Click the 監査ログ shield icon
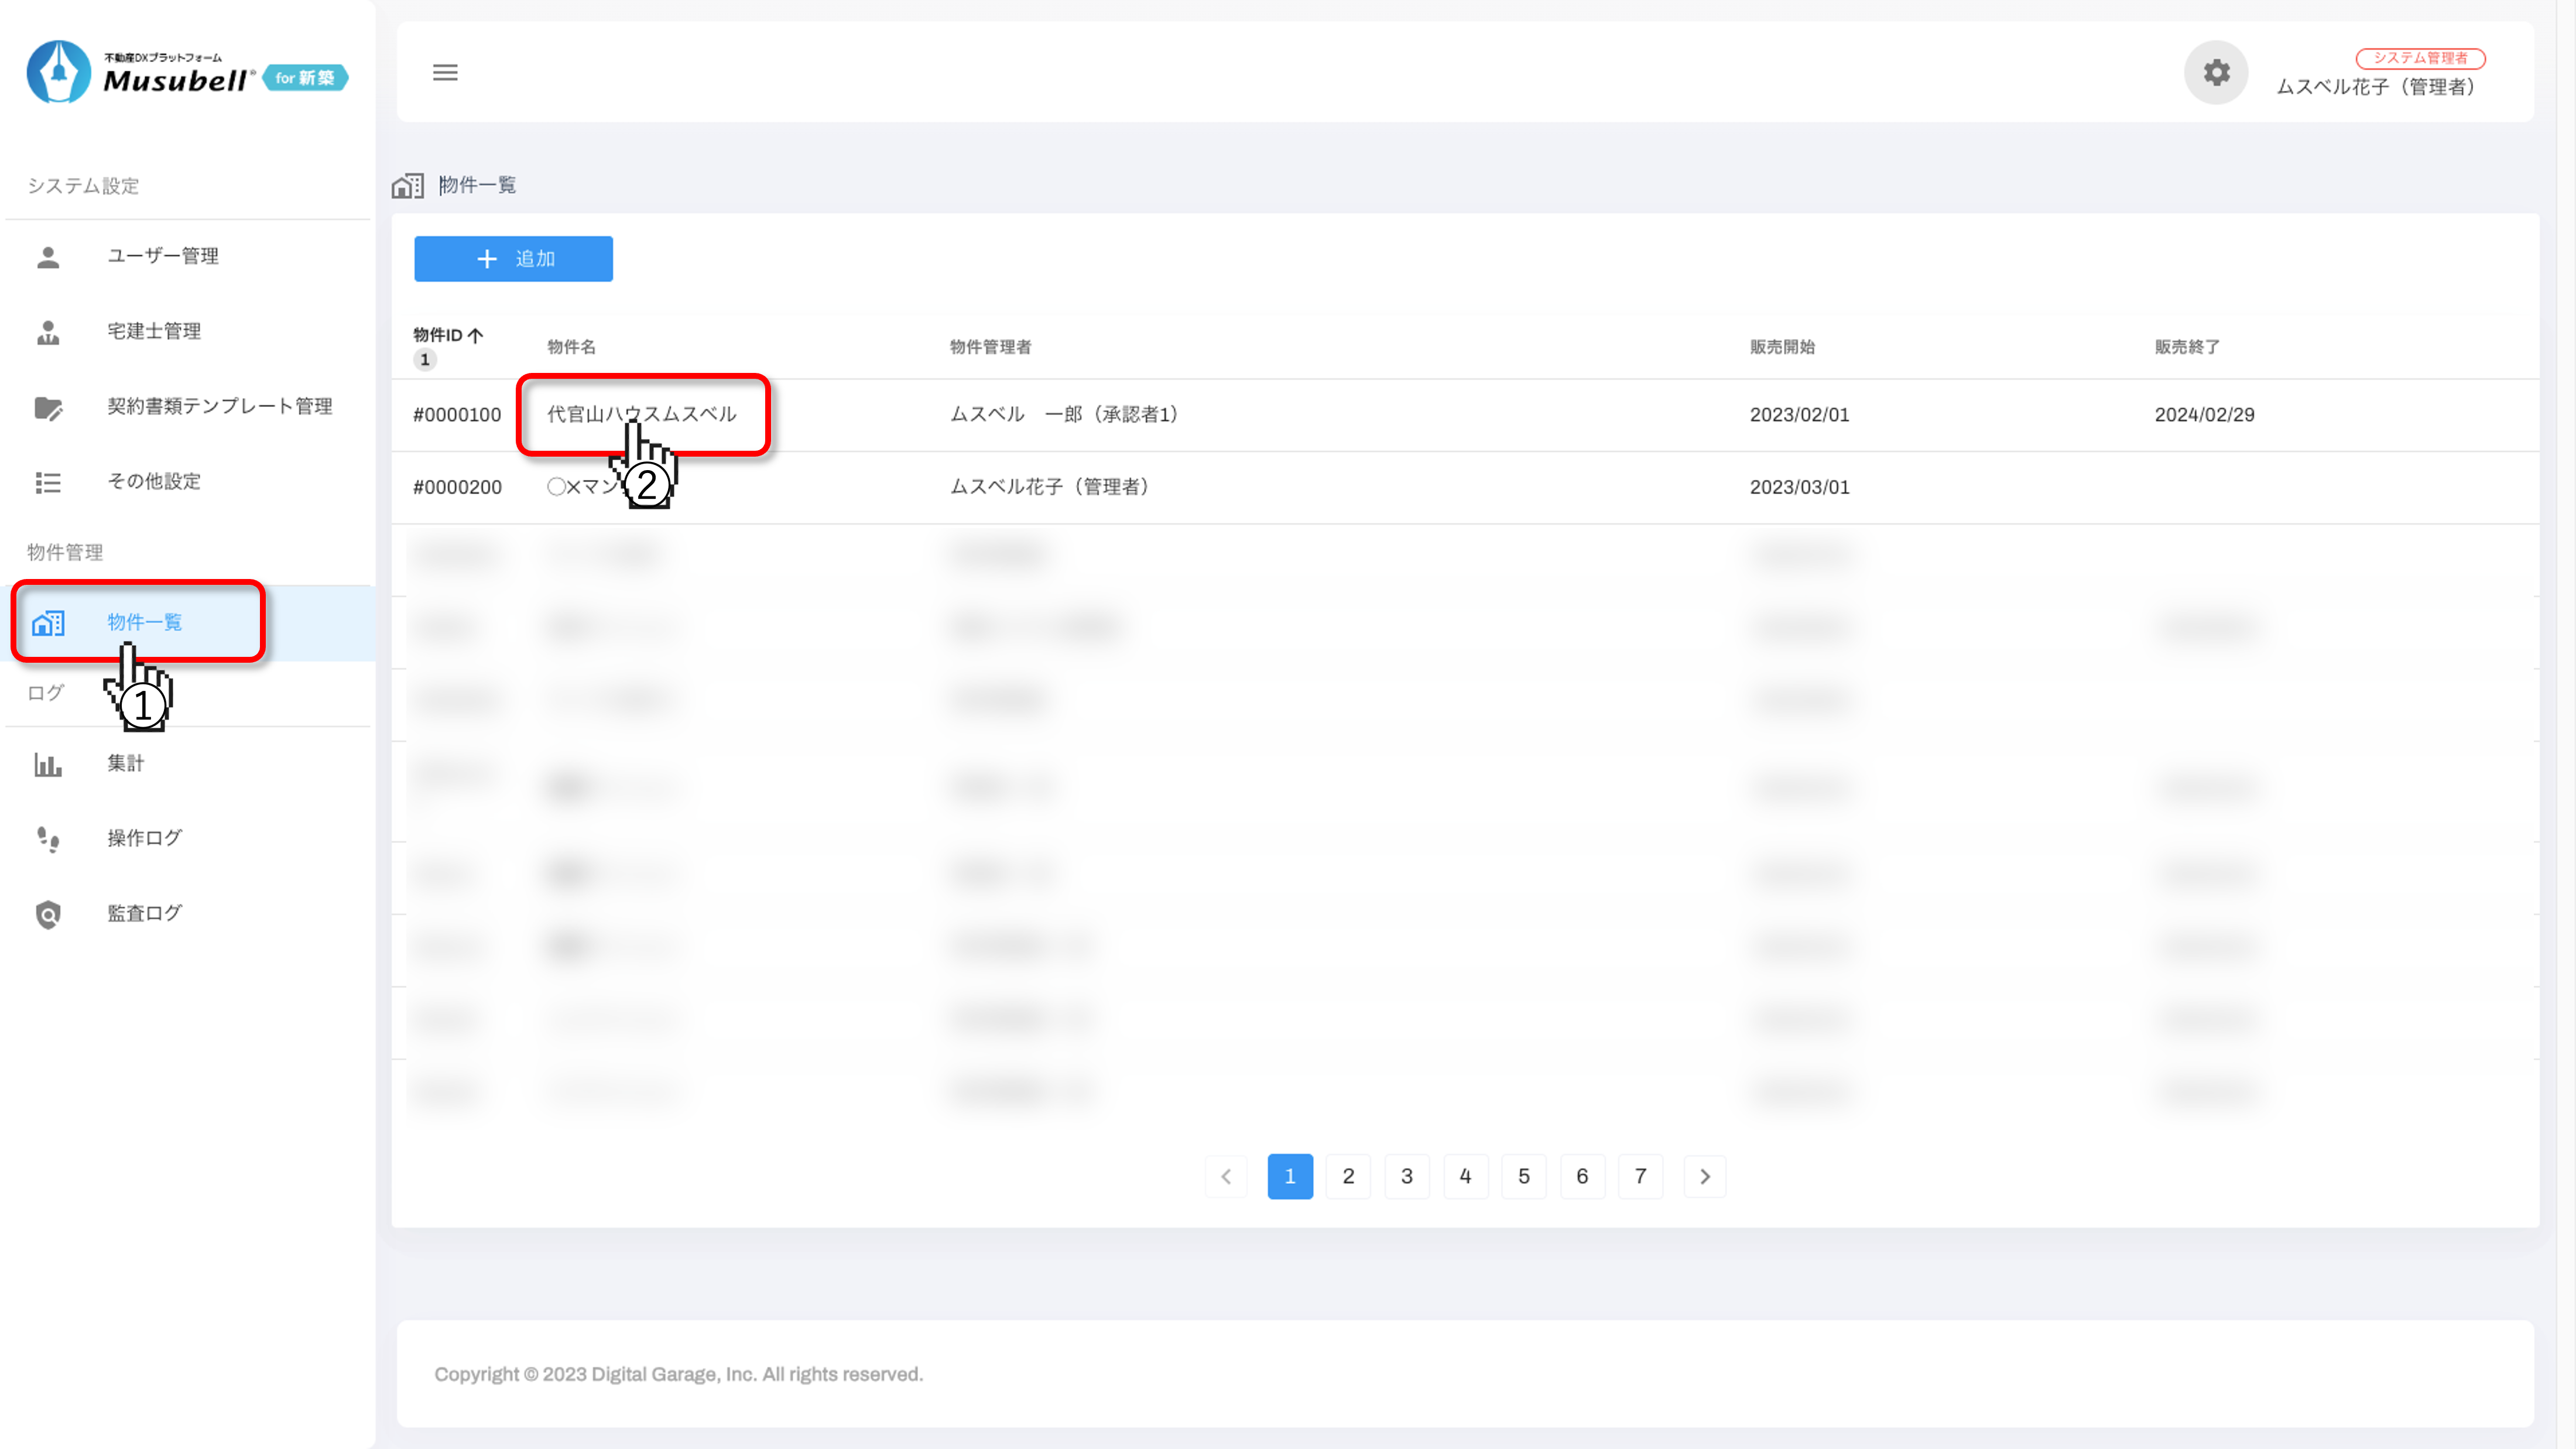The image size is (2576, 1449). [48, 914]
